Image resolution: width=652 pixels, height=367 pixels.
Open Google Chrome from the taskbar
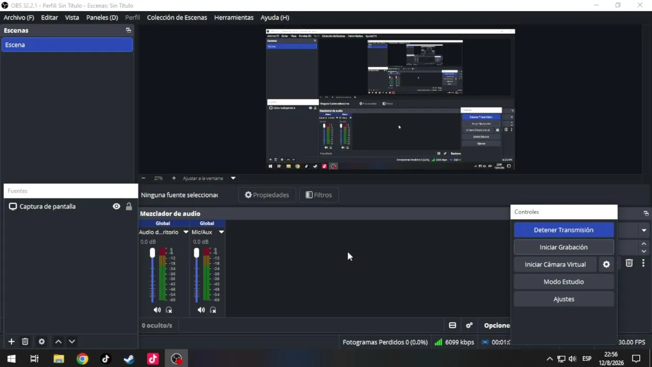[82, 359]
